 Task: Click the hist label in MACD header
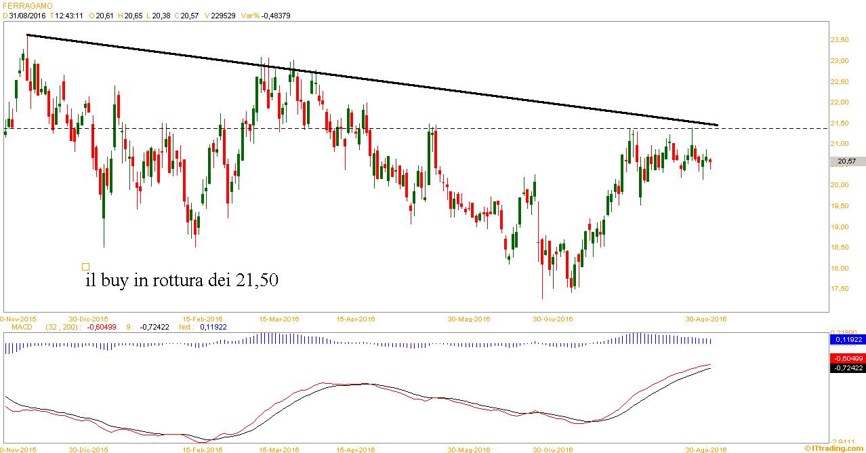click(x=187, y=327)
